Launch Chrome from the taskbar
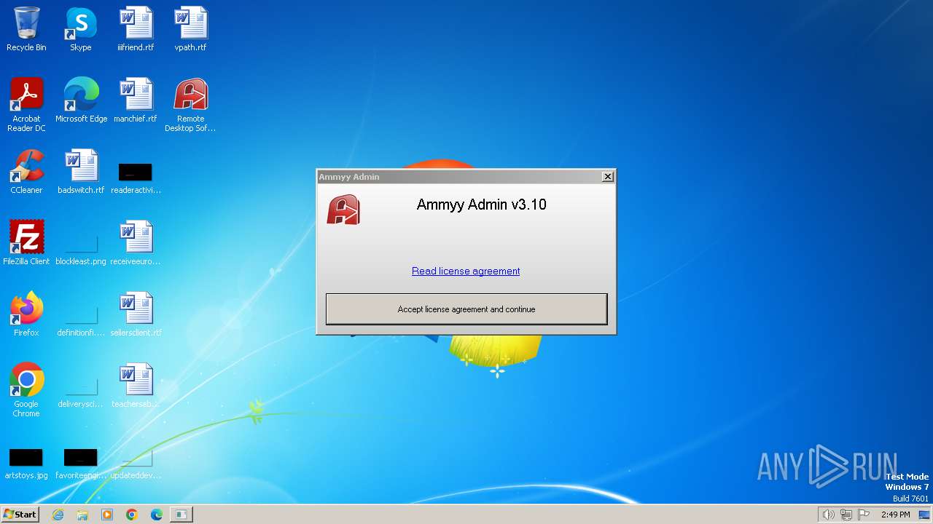 (x=132, y=515)
